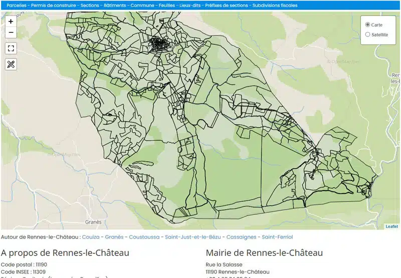Screen dimensions: 401x278
Task: Click the Leaflet attribution link
Action: pos(392,226)
